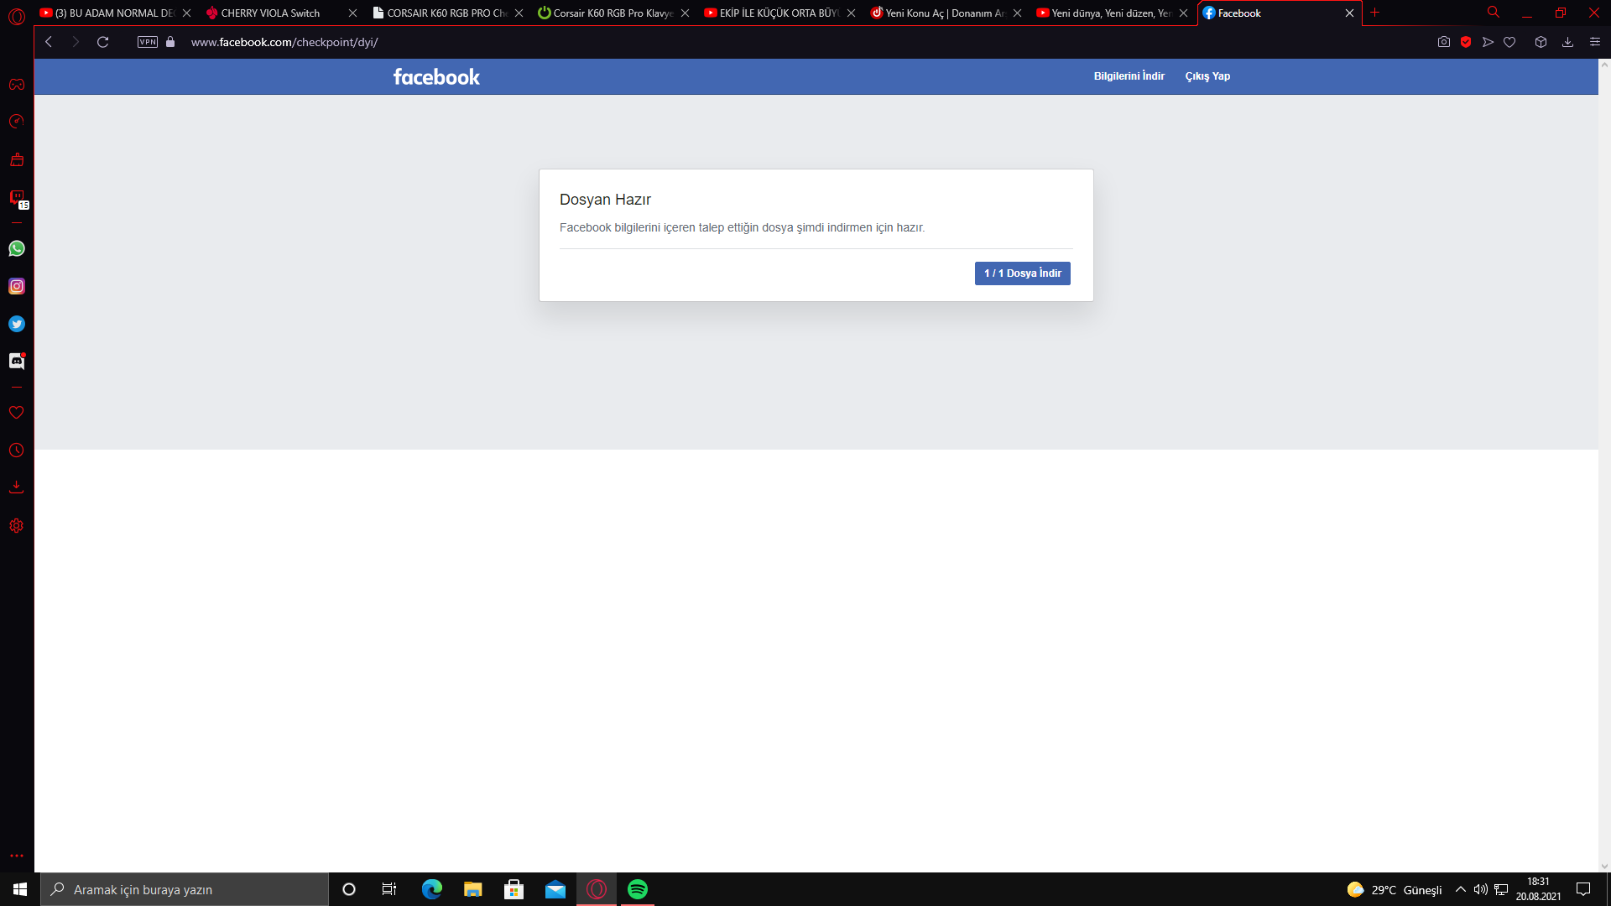Open Opera settings gear icon

(x=17, y=526)
